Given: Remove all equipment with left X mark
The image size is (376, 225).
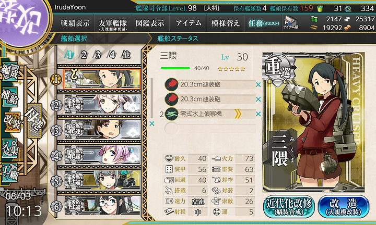Looking at the screenshot, I should 152,123.
